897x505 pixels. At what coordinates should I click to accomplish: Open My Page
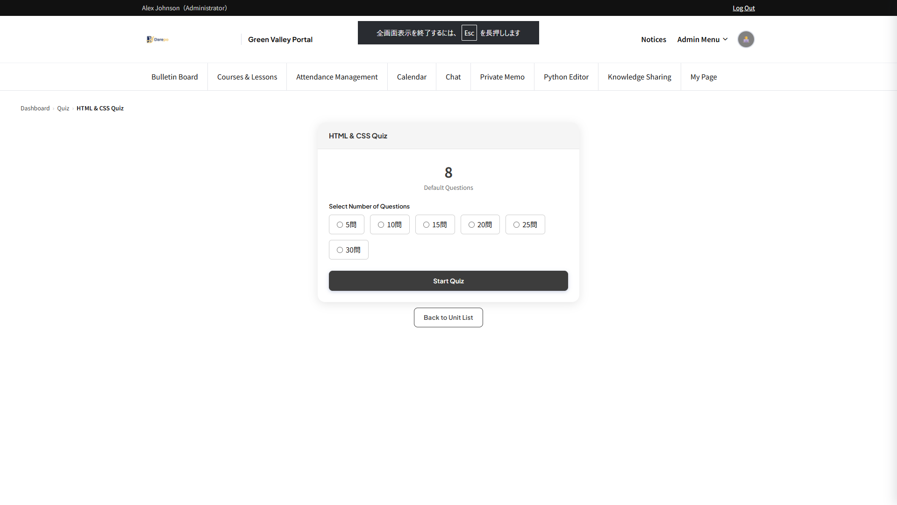click(704, 77)
